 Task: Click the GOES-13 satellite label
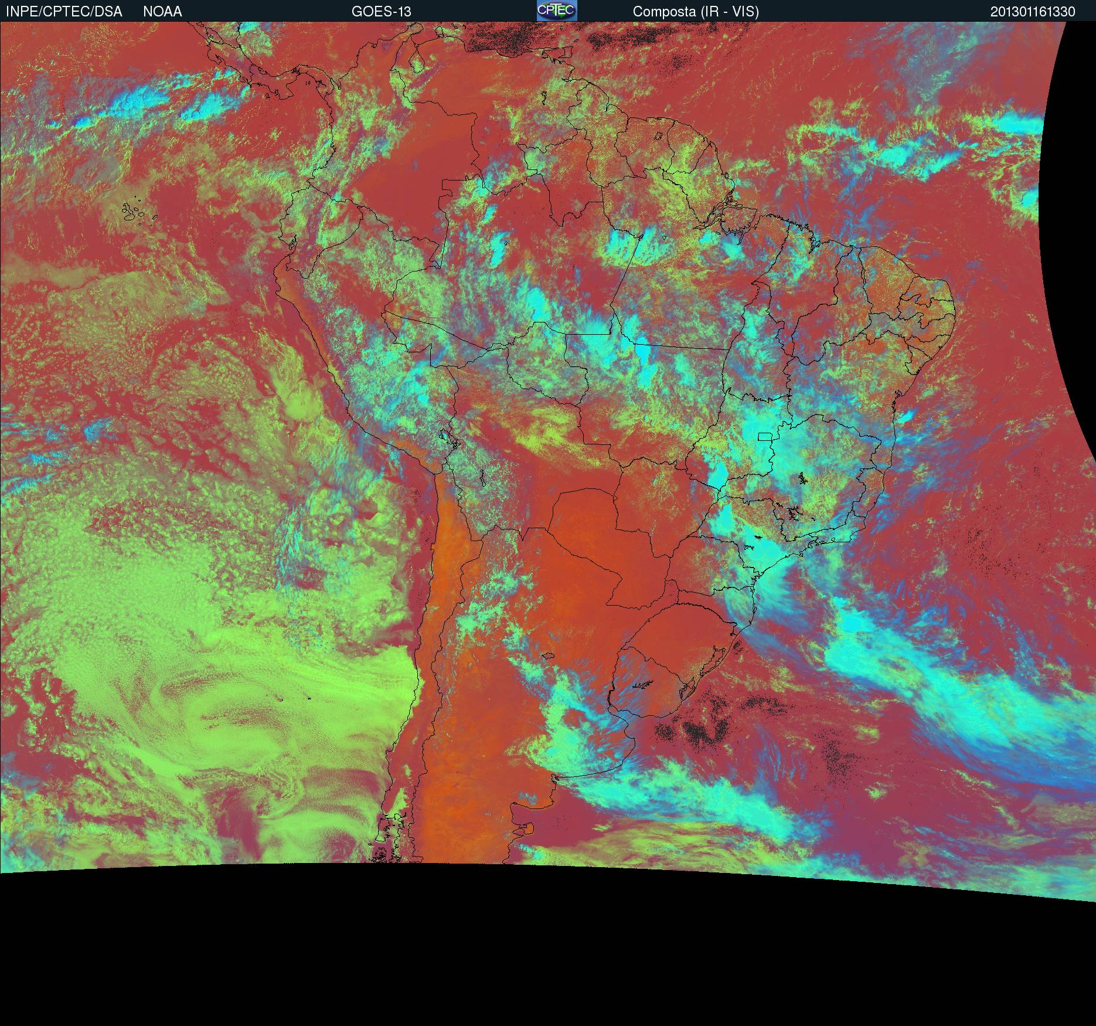381,12
